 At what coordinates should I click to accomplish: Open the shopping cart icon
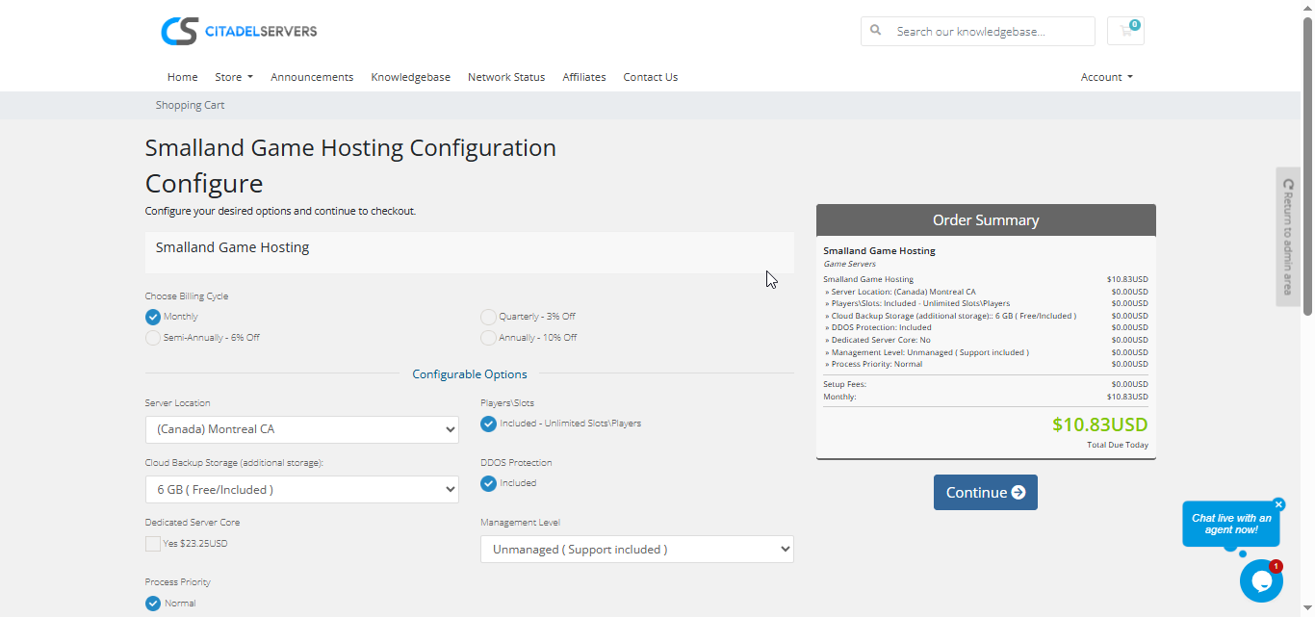pos(1125,31)
